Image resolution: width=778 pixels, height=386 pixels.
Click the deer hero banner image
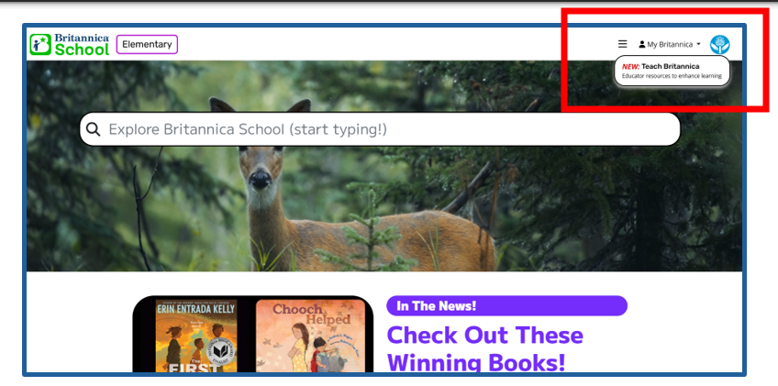[383, 211]
